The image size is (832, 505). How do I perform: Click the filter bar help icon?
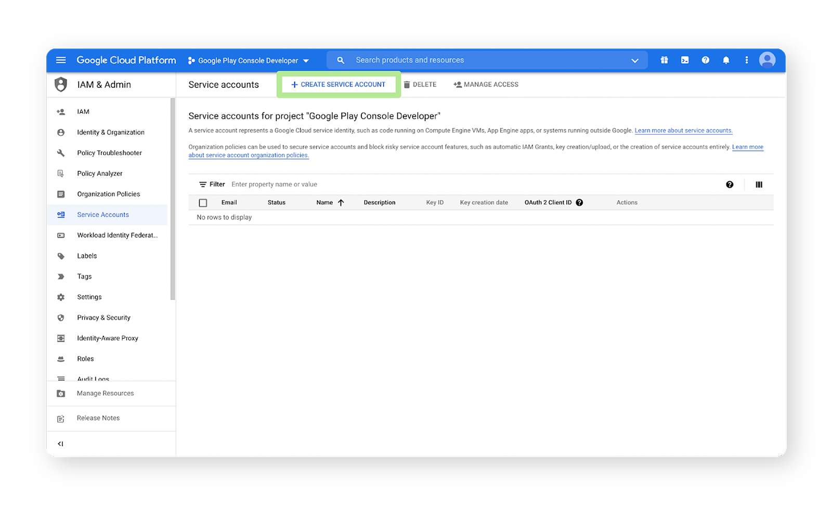coord(730,184)
